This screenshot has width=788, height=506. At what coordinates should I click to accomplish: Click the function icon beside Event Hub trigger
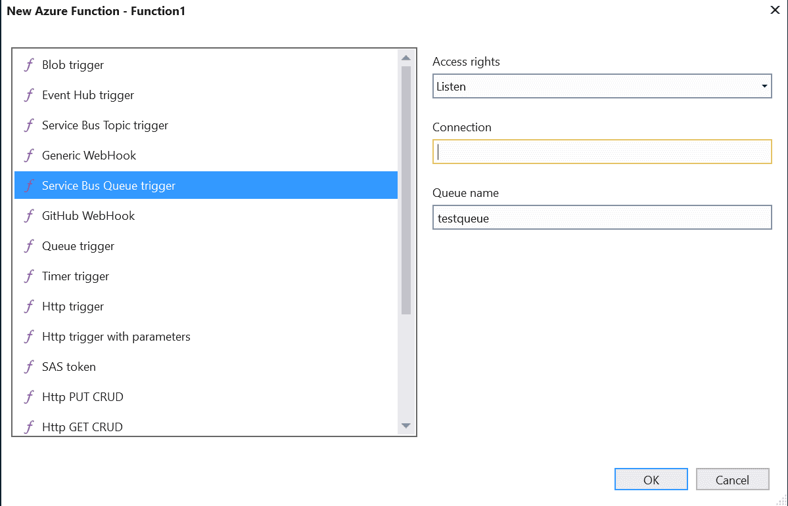point(29,95)
